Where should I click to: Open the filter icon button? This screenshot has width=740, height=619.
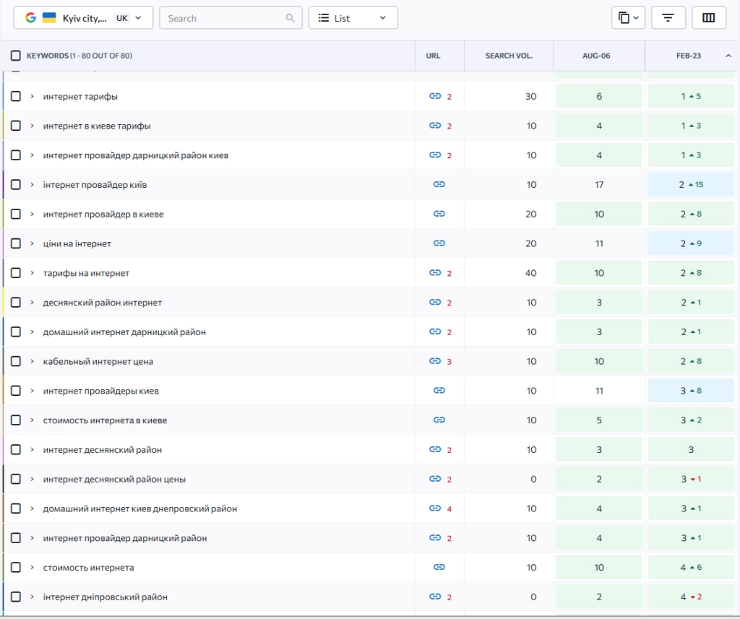tap(668, 18)
